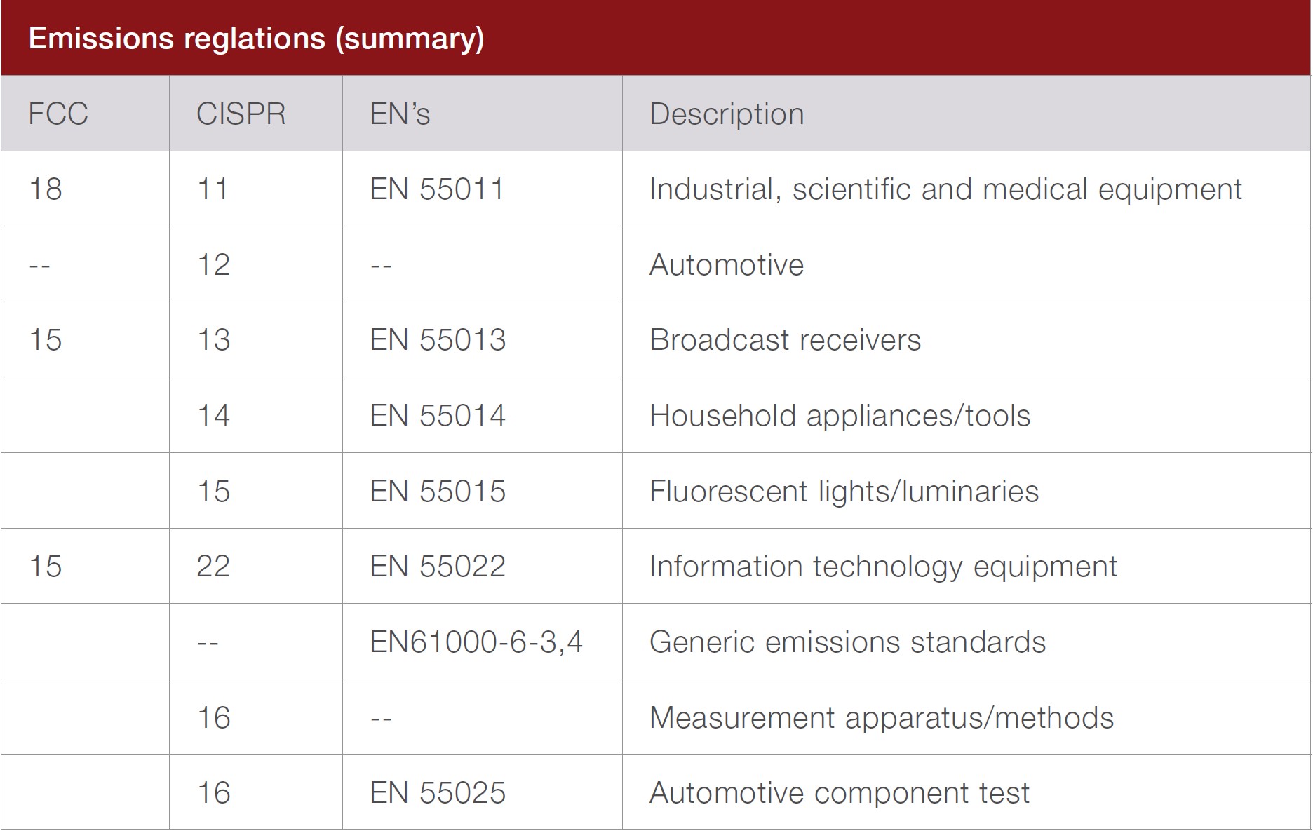Click the EN 55014 entry

[438, 416]
